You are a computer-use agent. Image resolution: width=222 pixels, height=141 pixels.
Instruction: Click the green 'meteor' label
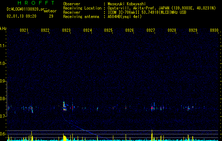pyautogui.click(x=50, y=11)
